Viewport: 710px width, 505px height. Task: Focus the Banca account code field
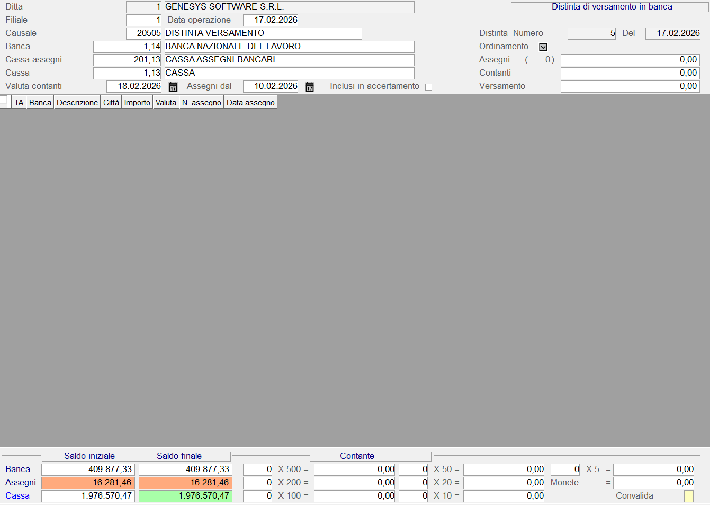[127, 47]
